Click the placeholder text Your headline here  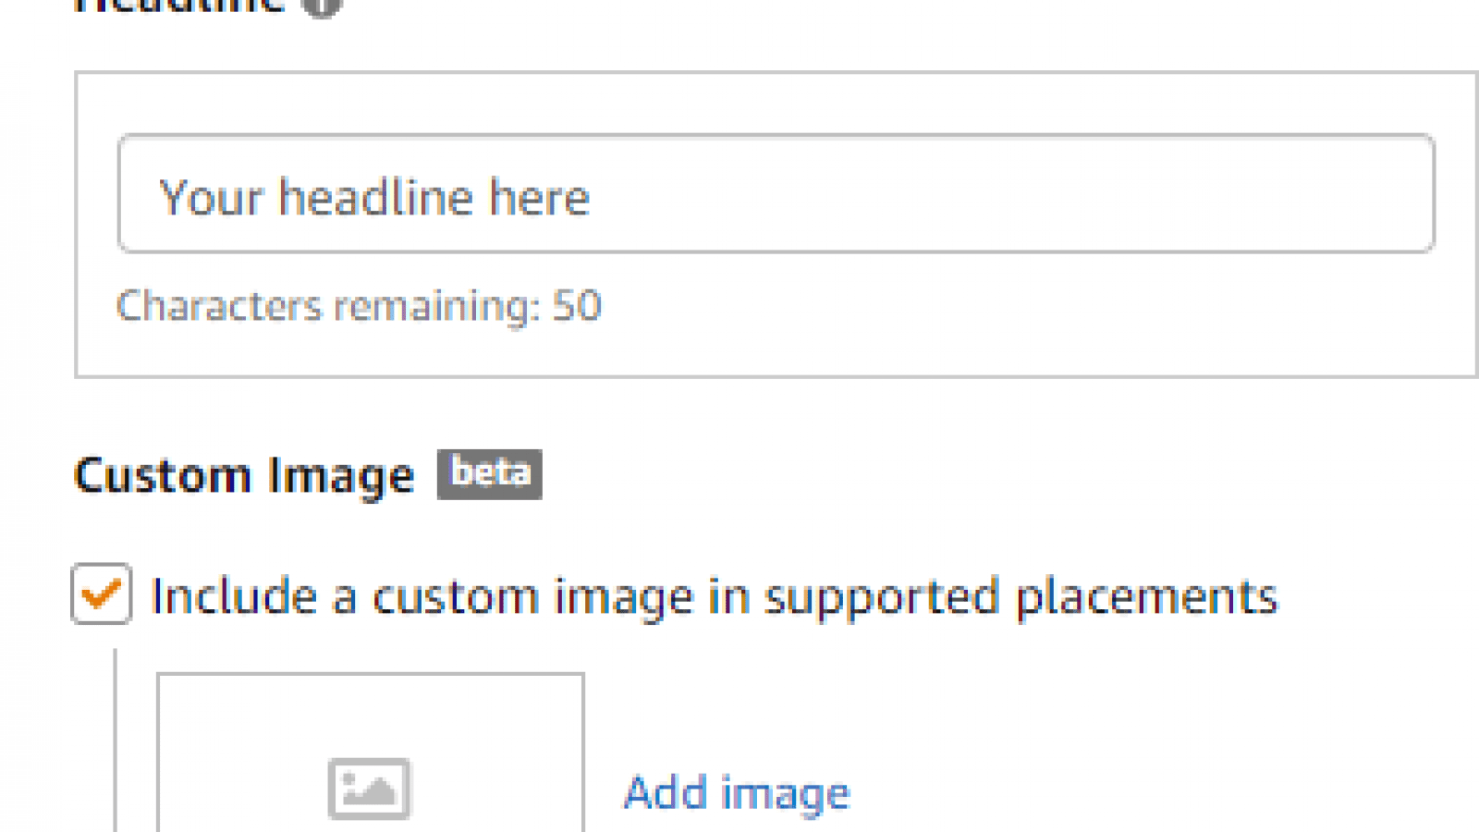tap(374, 198)
